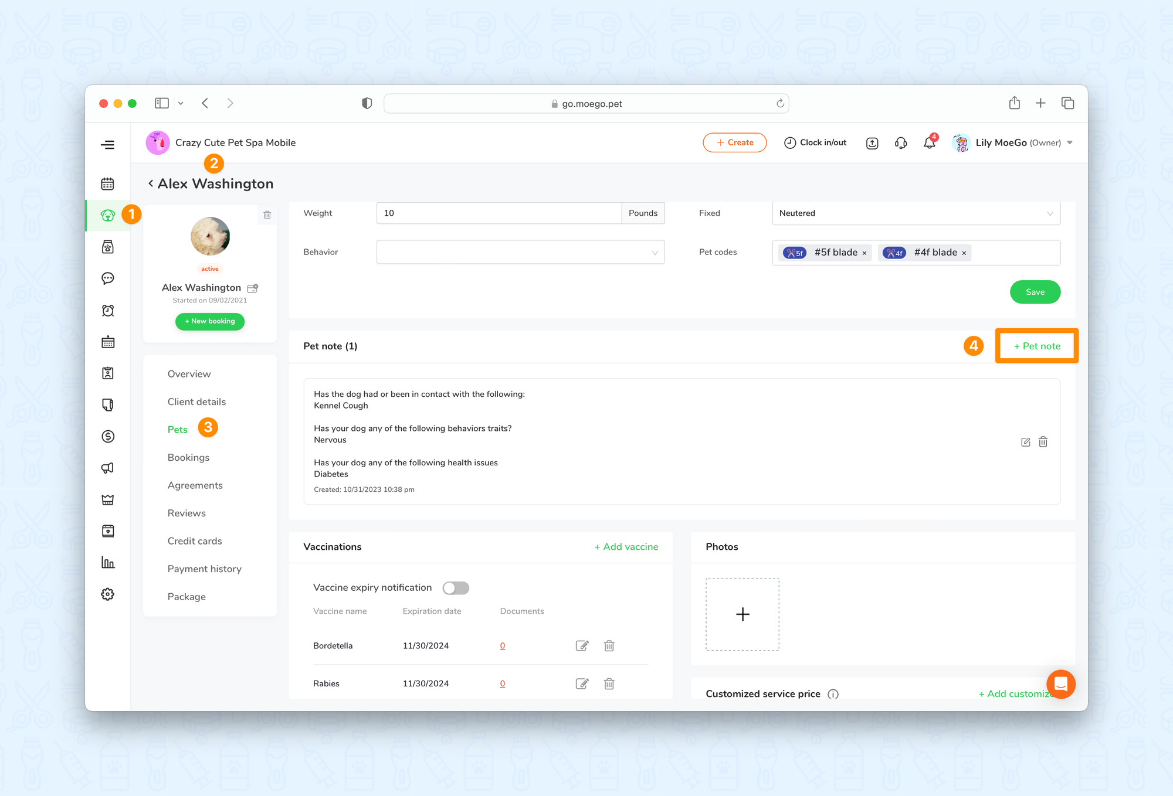Click the add photo plus box

click(743, 614)
